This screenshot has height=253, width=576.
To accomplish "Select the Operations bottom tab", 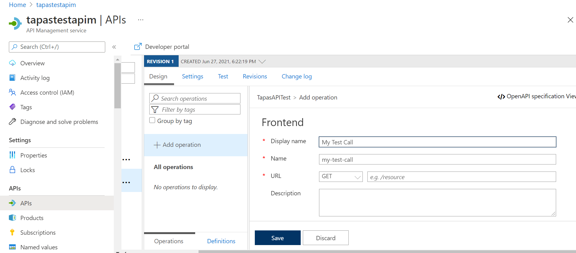I will click(x=169, y=241).
